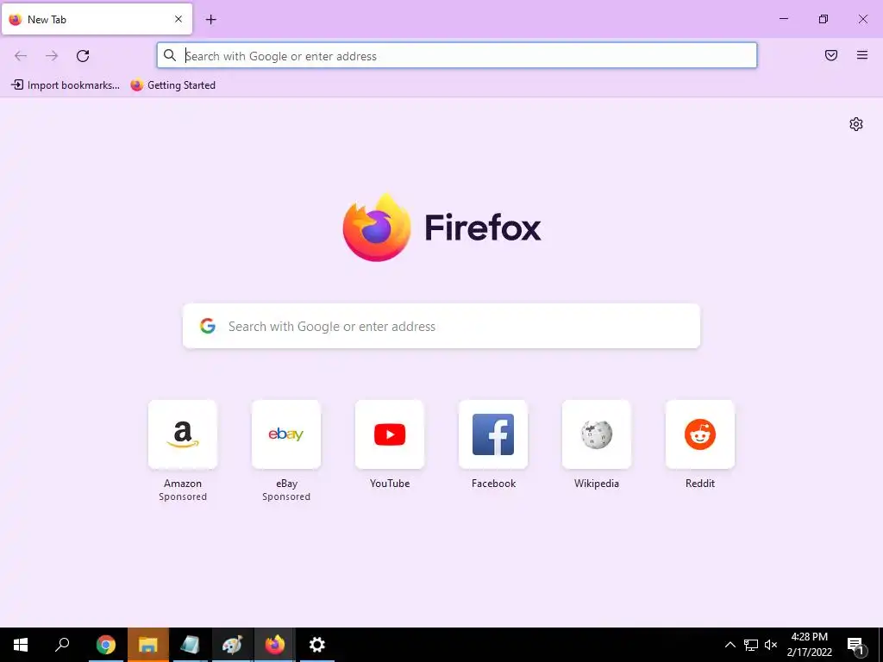Go back using the back arrow

click(21, 56)
